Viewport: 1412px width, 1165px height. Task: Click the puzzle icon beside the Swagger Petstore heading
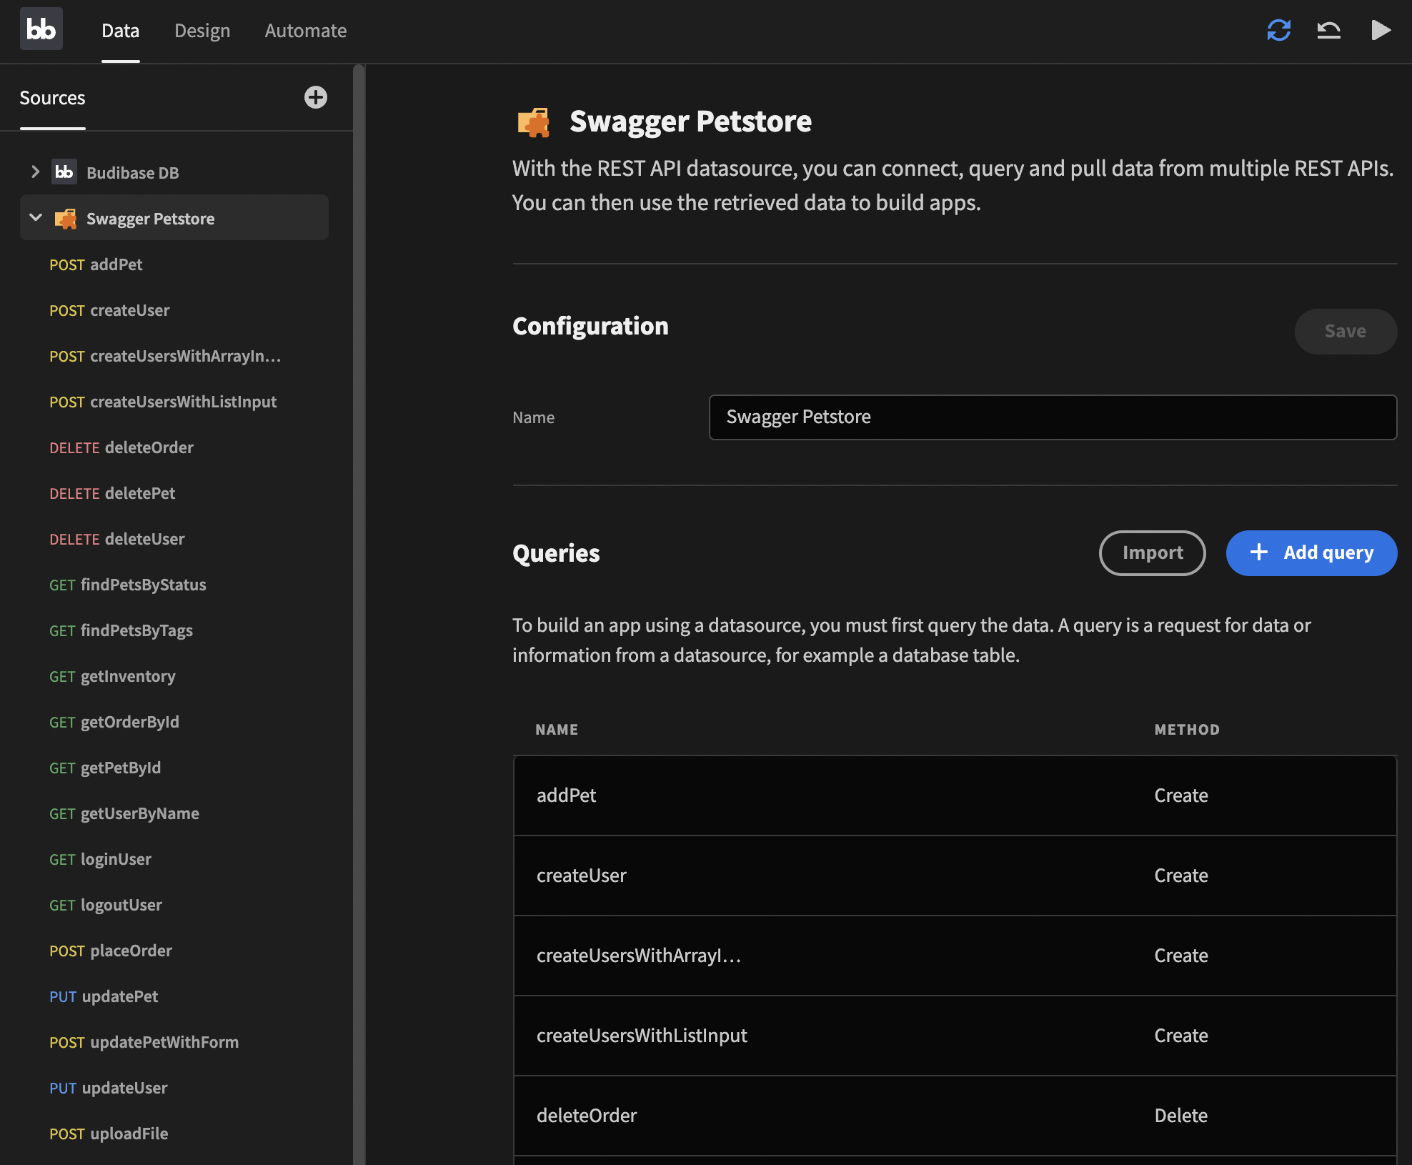pos(533,122)
